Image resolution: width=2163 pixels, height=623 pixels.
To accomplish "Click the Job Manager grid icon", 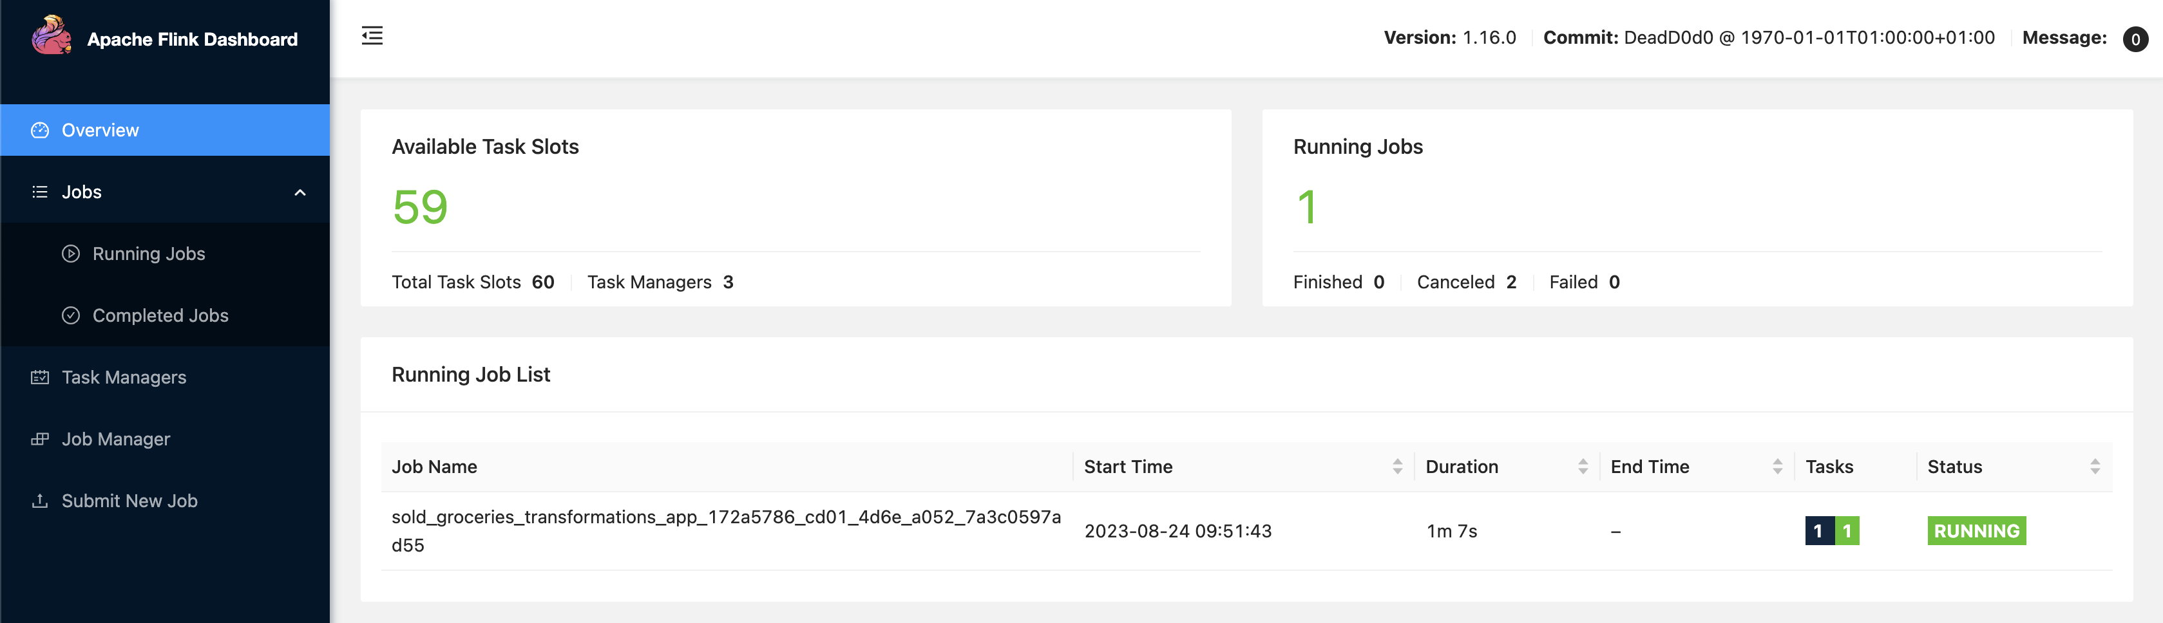I will 39,438.
